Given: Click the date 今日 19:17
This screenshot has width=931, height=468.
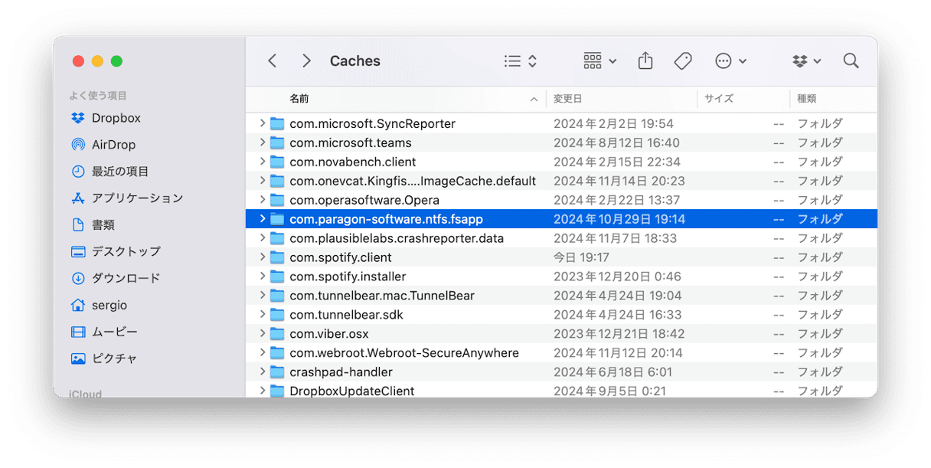Looking at the screenshot, I should click(581, 257).
